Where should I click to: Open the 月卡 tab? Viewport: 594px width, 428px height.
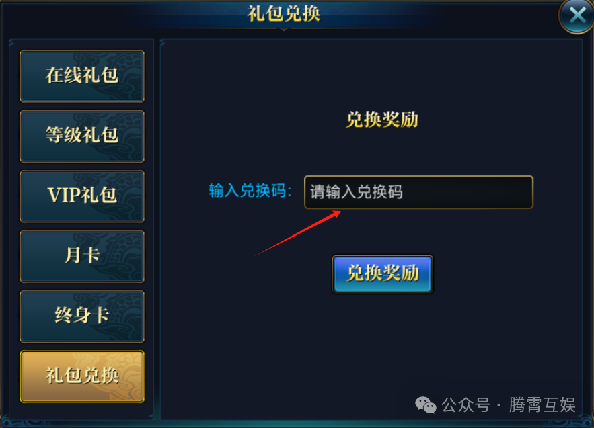(82, 256)
